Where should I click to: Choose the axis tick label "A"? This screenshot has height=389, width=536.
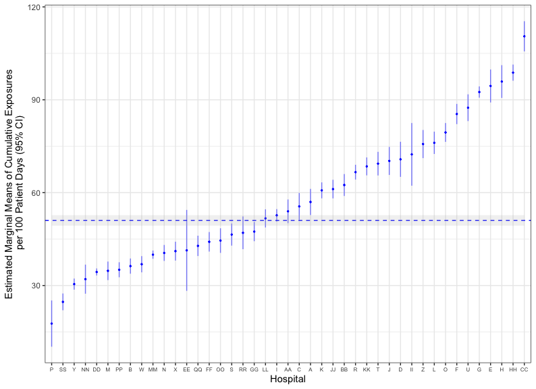click(311, 369)
